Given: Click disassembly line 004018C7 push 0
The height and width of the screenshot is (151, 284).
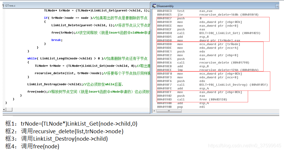Looking at the screenshot, I should (x=179, y=18).
